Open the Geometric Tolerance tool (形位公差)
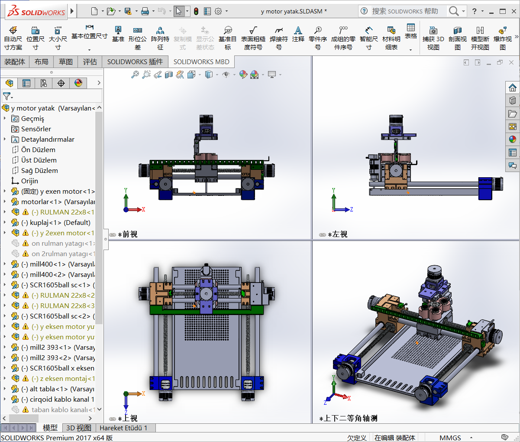The width and height of the screenshot is (520, 442). pos(138,38)
